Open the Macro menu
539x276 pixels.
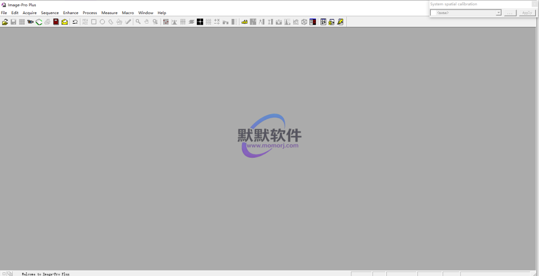128,13
